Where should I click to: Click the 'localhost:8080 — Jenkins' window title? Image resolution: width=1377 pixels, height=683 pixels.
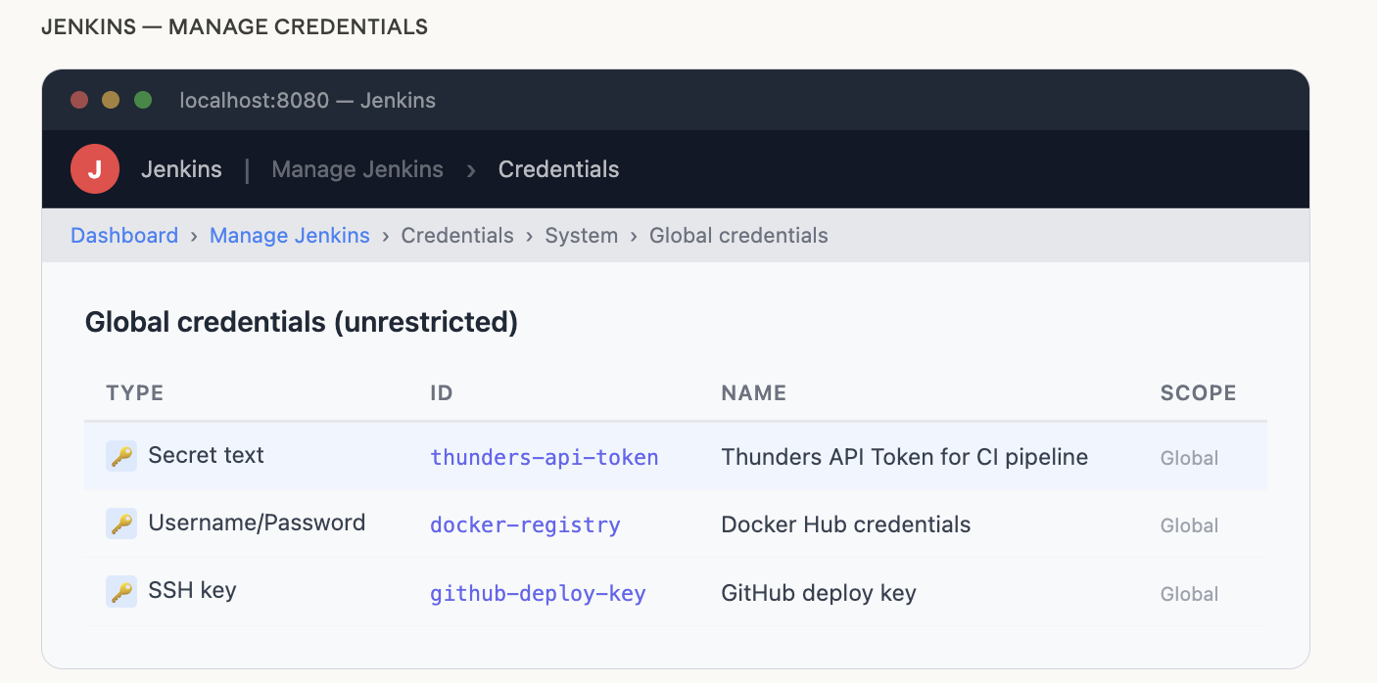click(x=308, y=100)
